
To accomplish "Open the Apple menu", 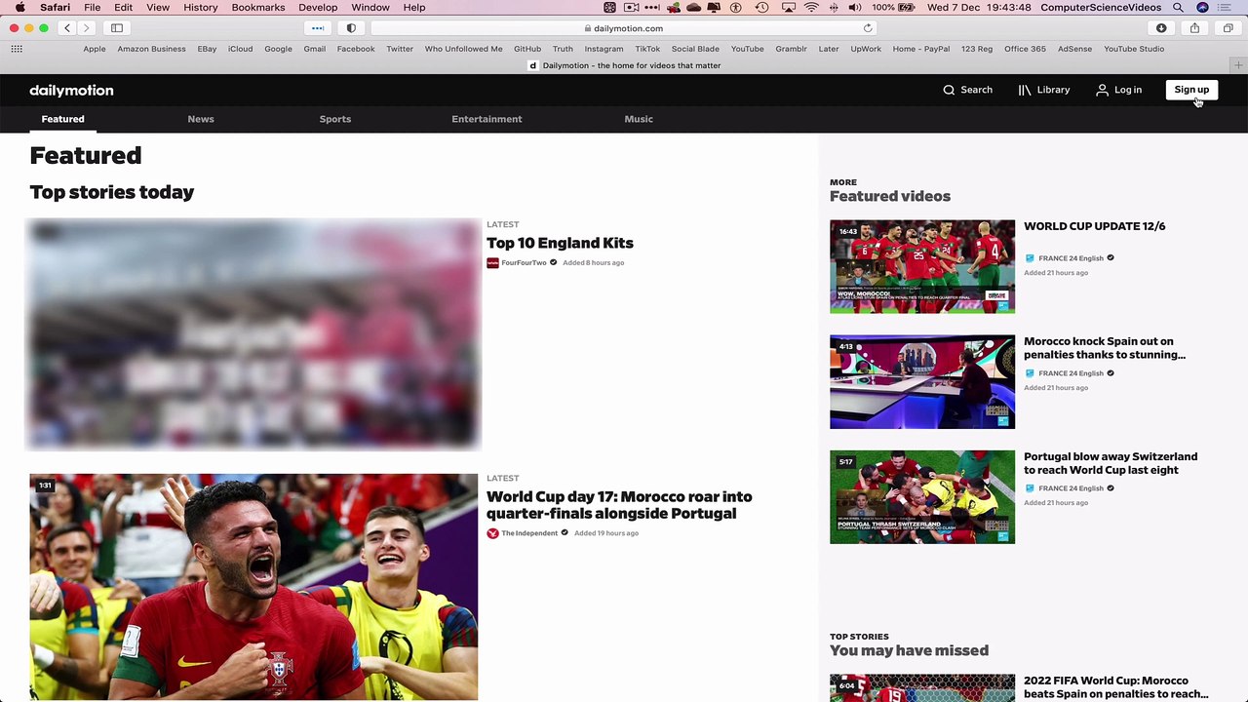I will pos(19,8).
